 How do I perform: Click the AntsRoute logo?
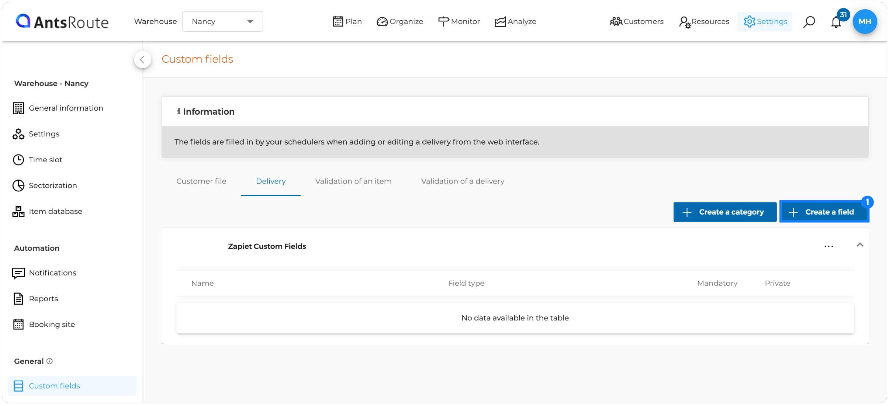(62, 22)
